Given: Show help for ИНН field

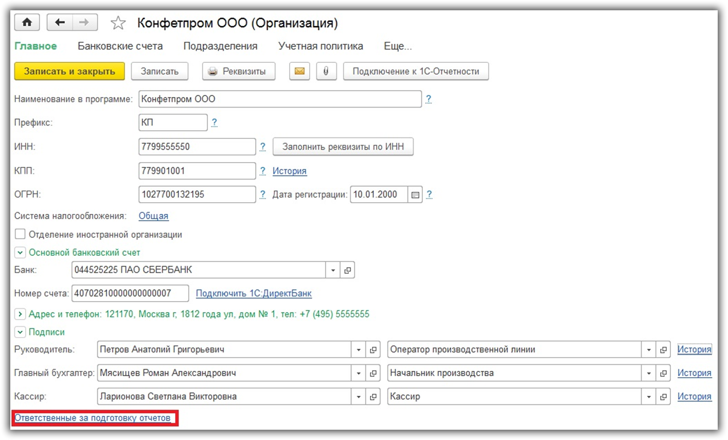Looking at the screenshot, I should point(262,147).
